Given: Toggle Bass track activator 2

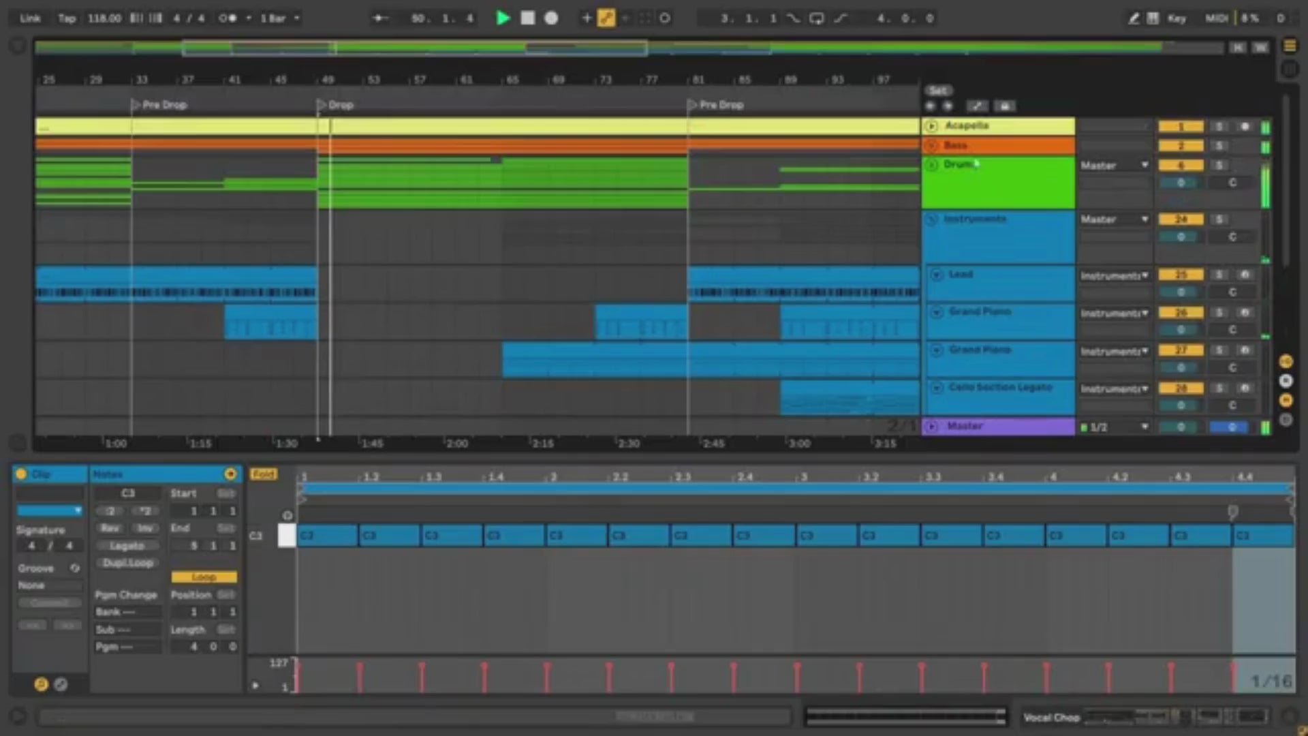Looking at the screenshot, I should click(x=1181, y=146).
